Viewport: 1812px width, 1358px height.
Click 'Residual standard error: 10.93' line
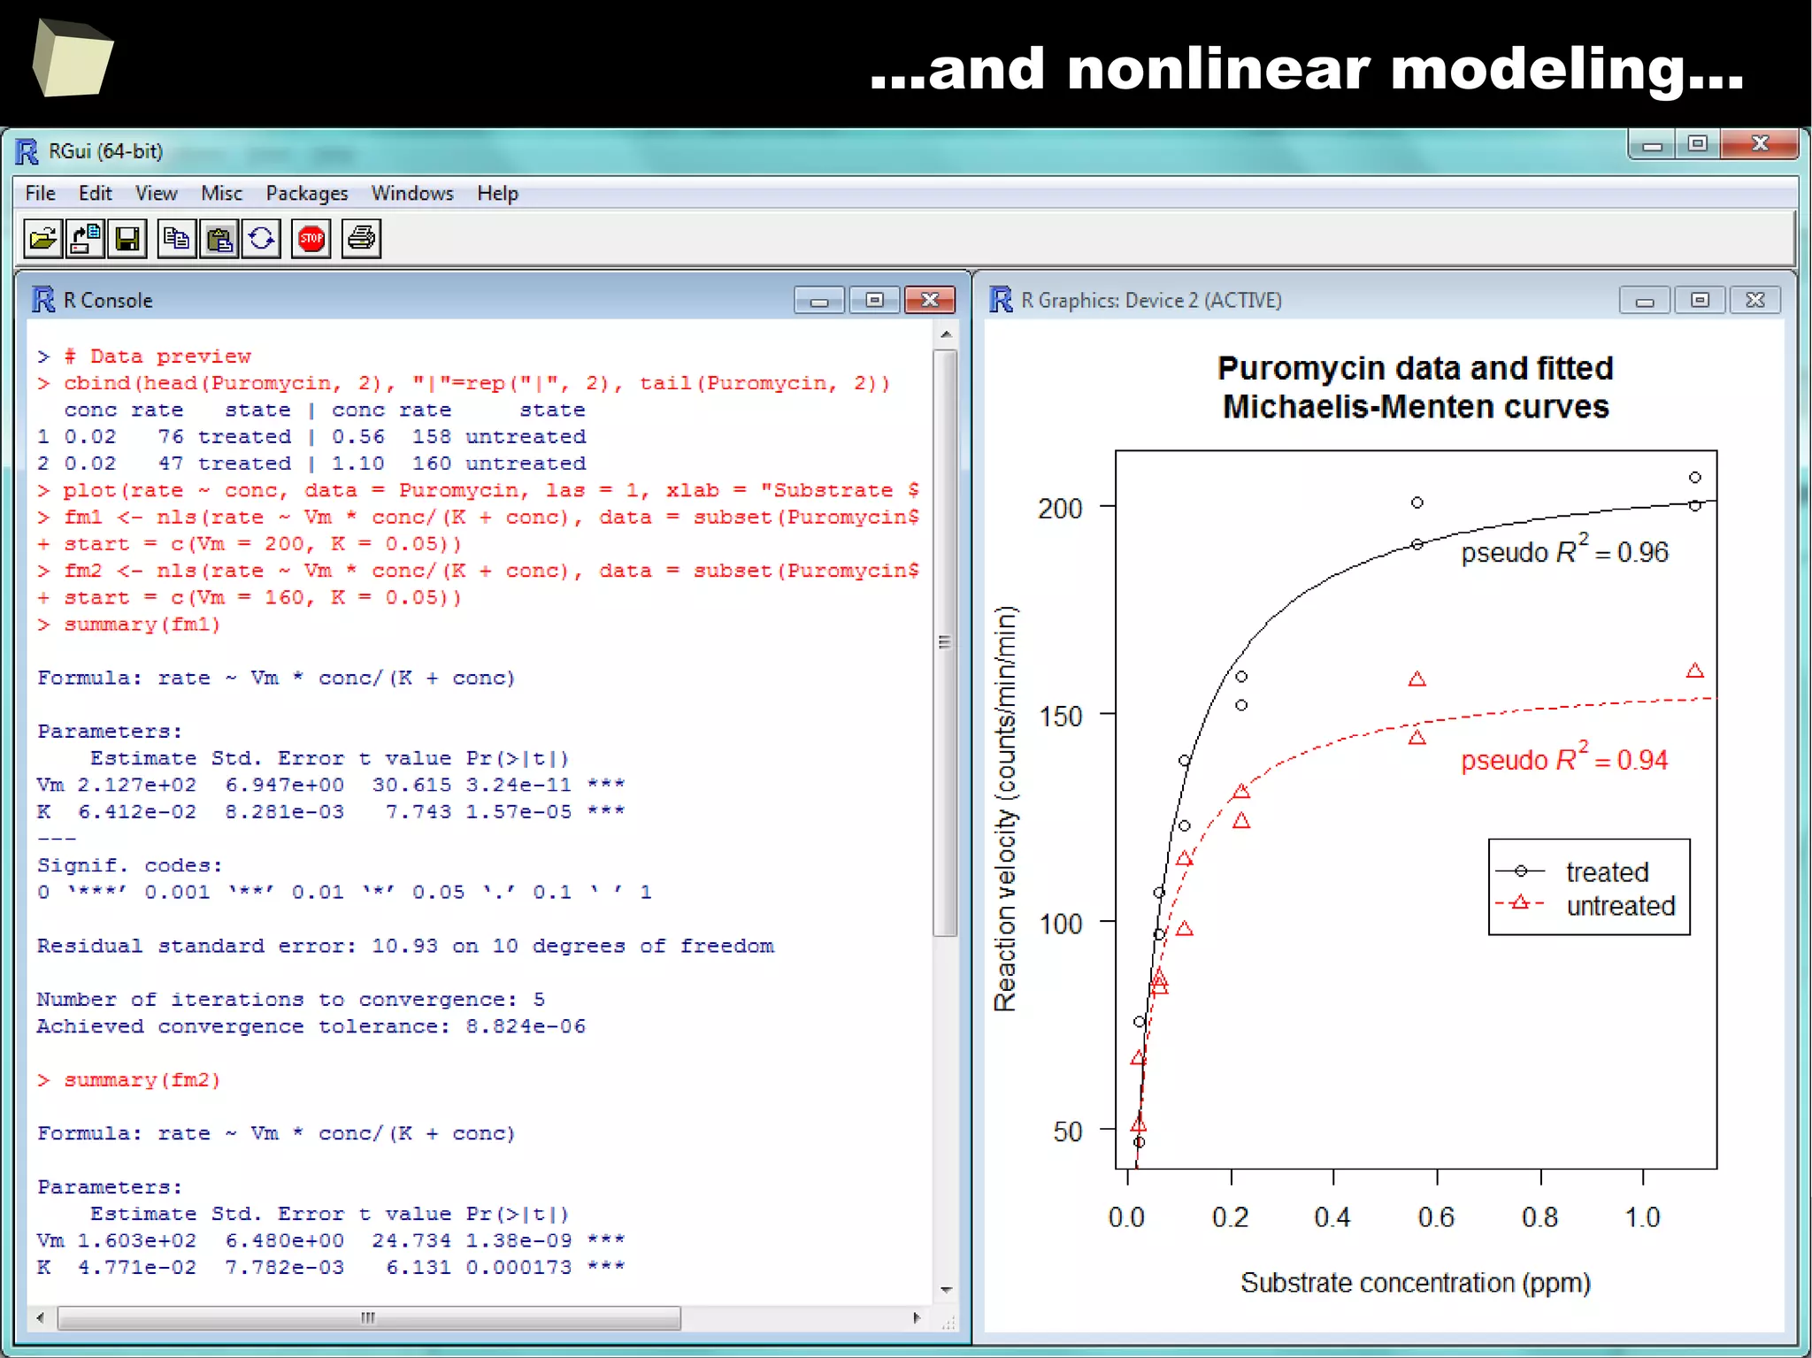405,947
